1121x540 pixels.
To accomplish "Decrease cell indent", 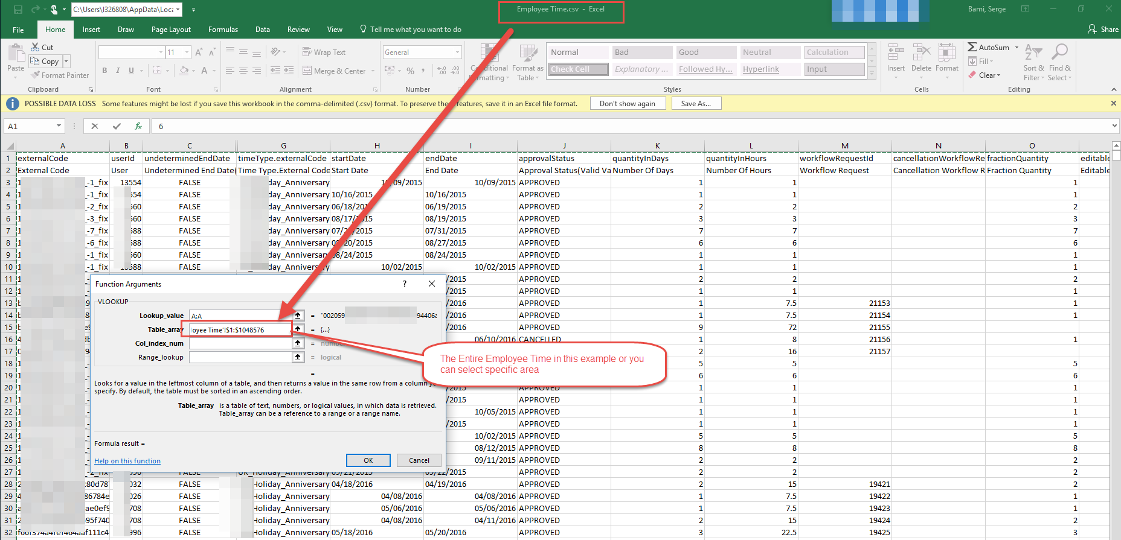I will click(x=275, y=71).
